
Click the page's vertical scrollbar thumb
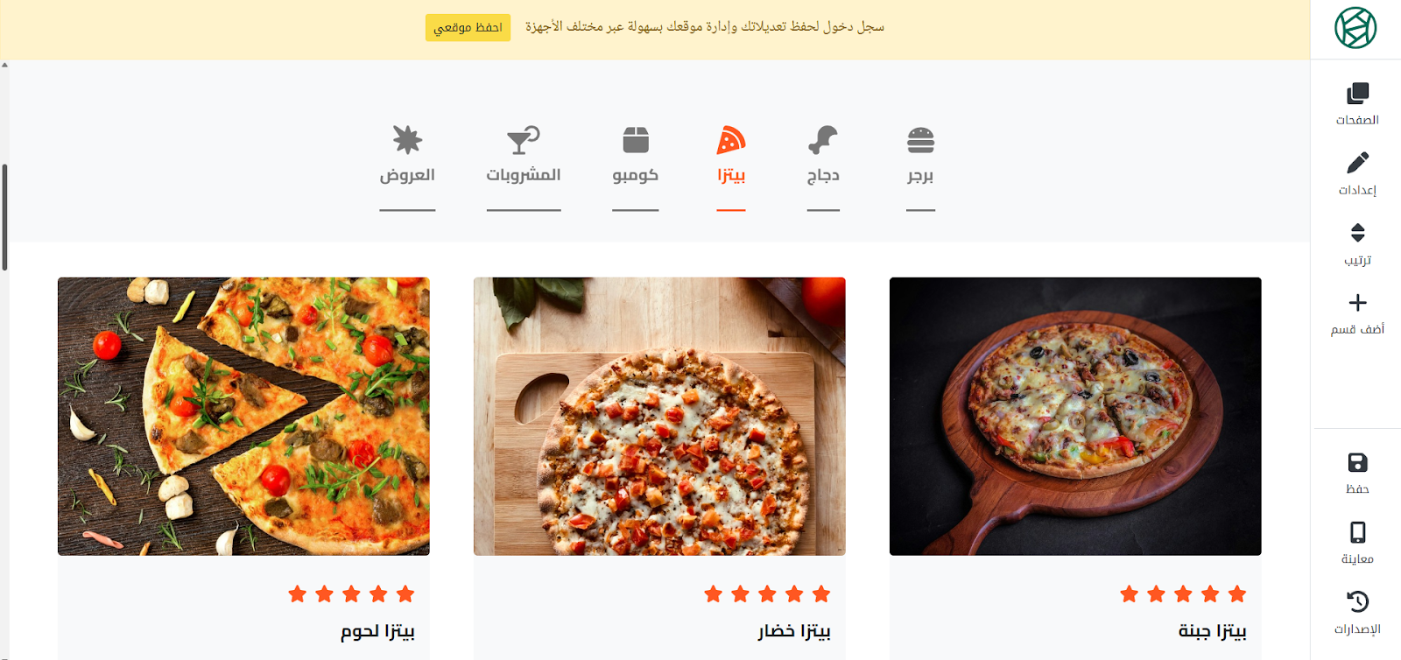click(4, 217)
